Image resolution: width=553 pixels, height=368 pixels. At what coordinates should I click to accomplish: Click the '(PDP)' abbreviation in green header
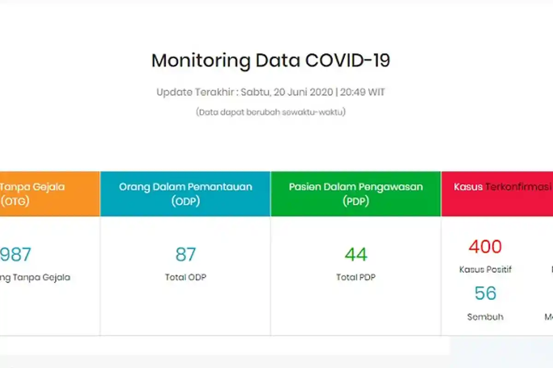tap(356, 201)
